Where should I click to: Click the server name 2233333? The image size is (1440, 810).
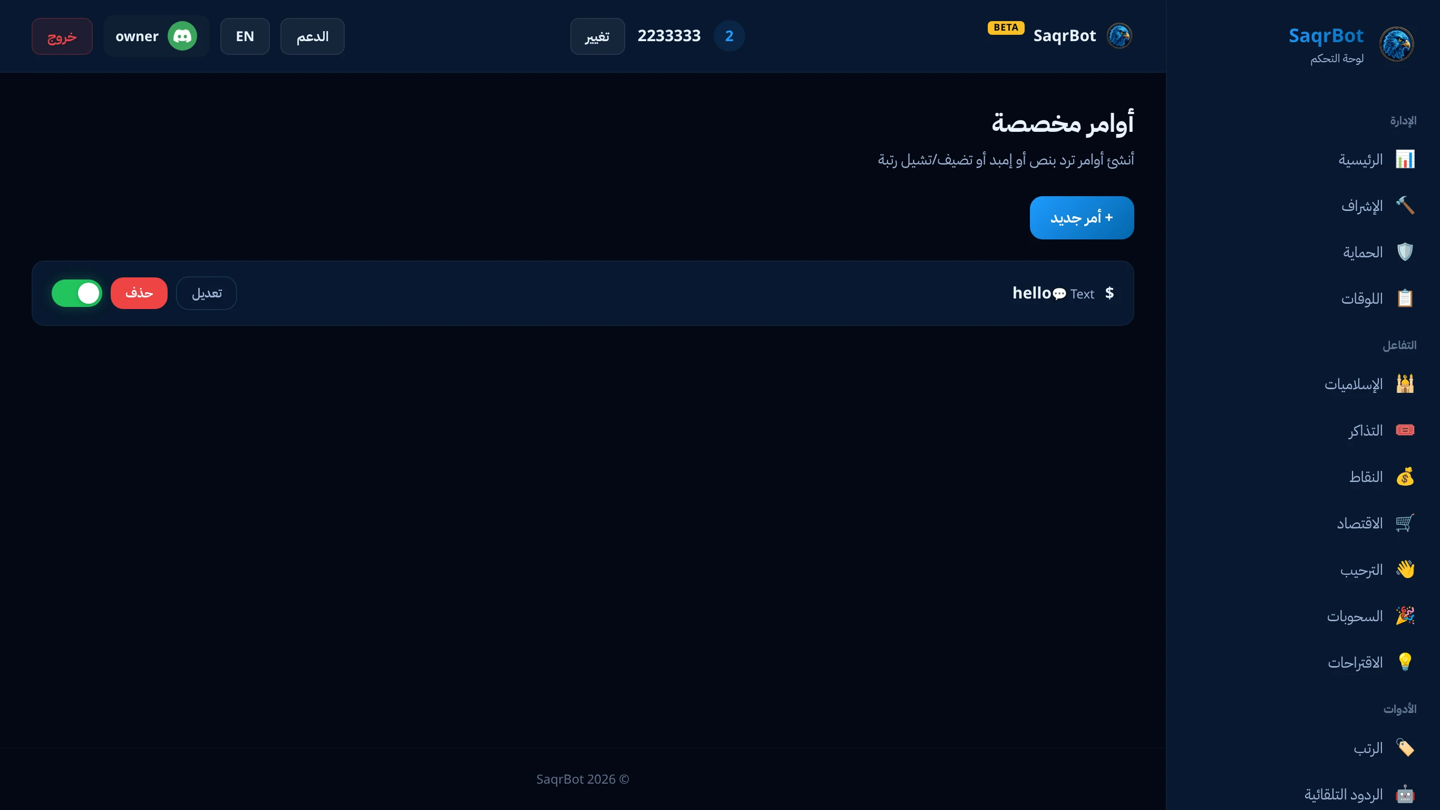(669, 36)
